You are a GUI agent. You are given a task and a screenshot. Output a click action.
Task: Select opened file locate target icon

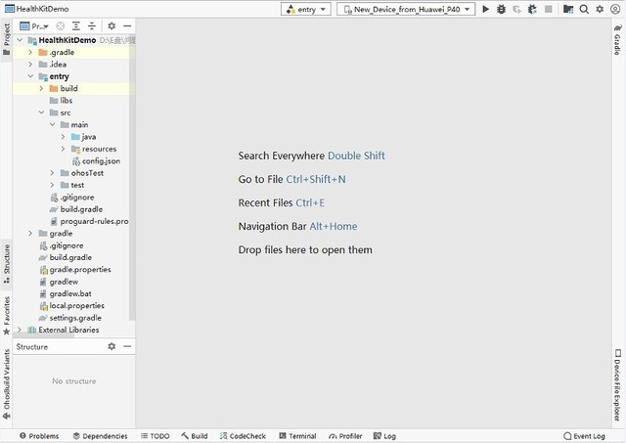(61, 26)
